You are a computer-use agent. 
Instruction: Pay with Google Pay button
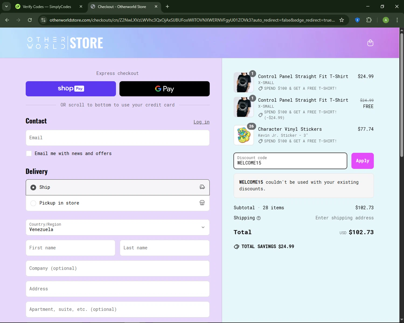[165, 89]
